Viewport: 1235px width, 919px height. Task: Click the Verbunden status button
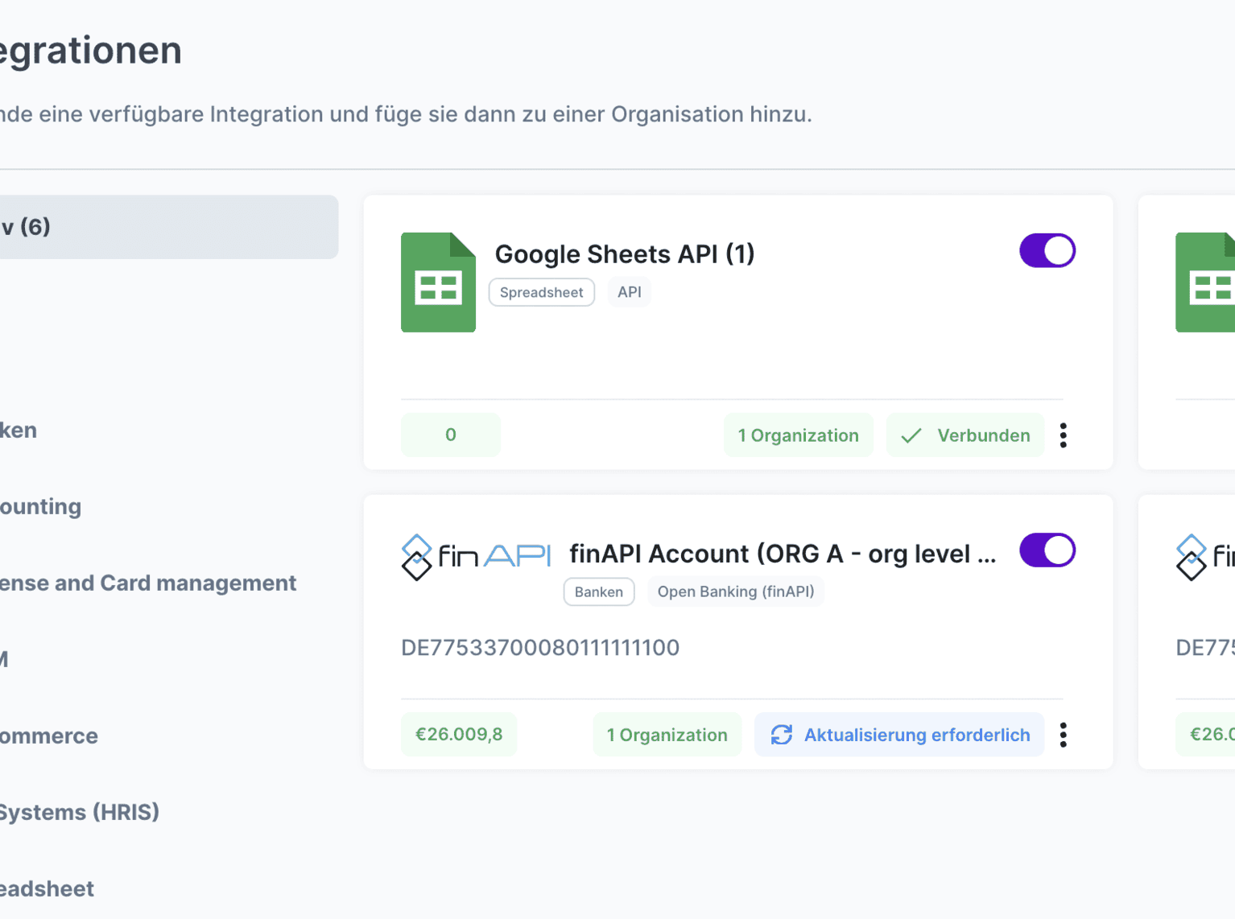coord(965,435)
